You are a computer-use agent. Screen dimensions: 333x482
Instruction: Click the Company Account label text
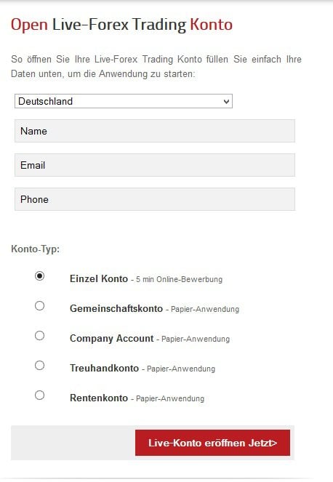[x=112, y=339]
